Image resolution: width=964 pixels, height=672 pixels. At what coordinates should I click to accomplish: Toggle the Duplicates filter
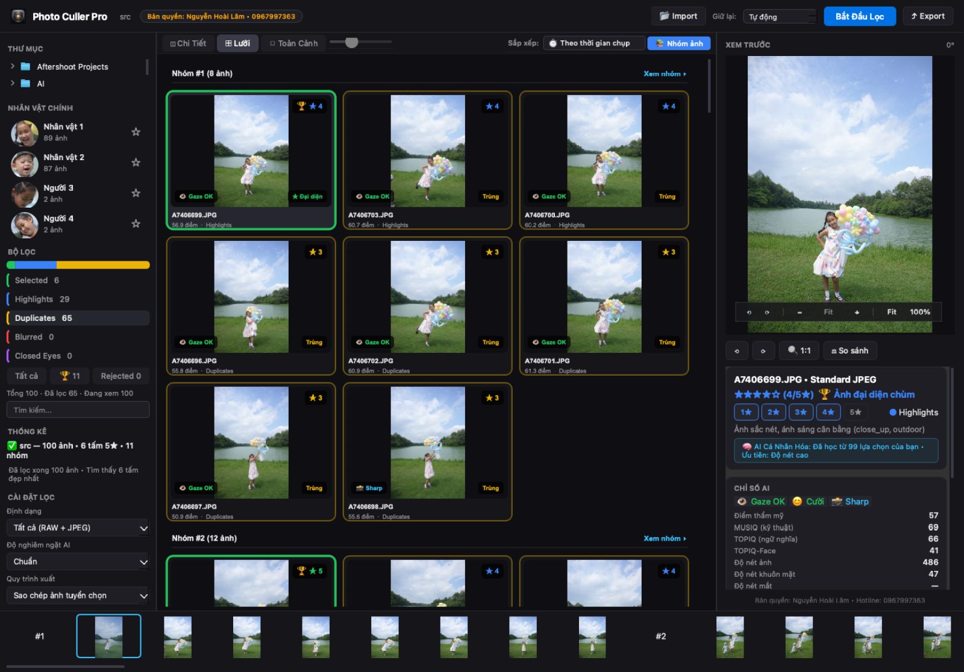point(78,318)
